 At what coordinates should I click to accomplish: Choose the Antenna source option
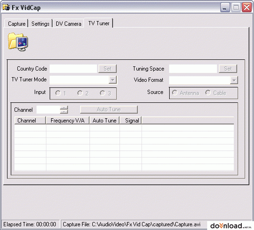click(185, 93)
